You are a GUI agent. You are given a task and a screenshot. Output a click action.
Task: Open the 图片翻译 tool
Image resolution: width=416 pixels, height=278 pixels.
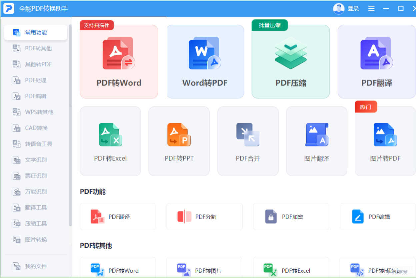click(316, 141)
